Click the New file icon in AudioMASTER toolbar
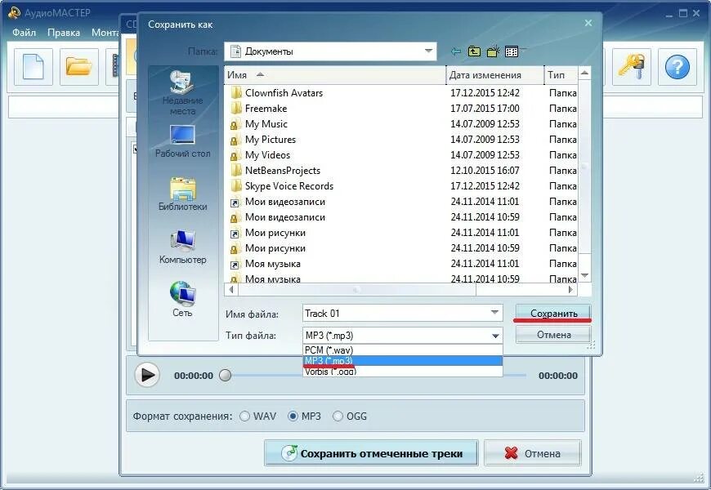The height and width of the screenshot is (490, 711). tap(34, 67)
